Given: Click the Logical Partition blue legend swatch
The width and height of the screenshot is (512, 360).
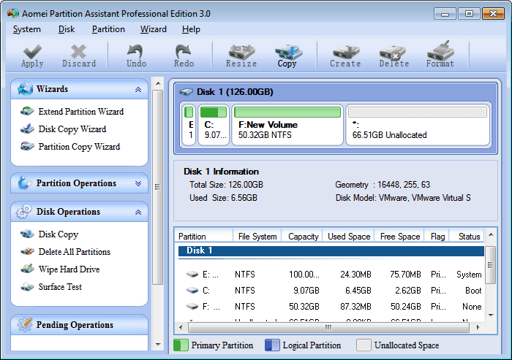Looking at the screenshot, I should point(272,345).
